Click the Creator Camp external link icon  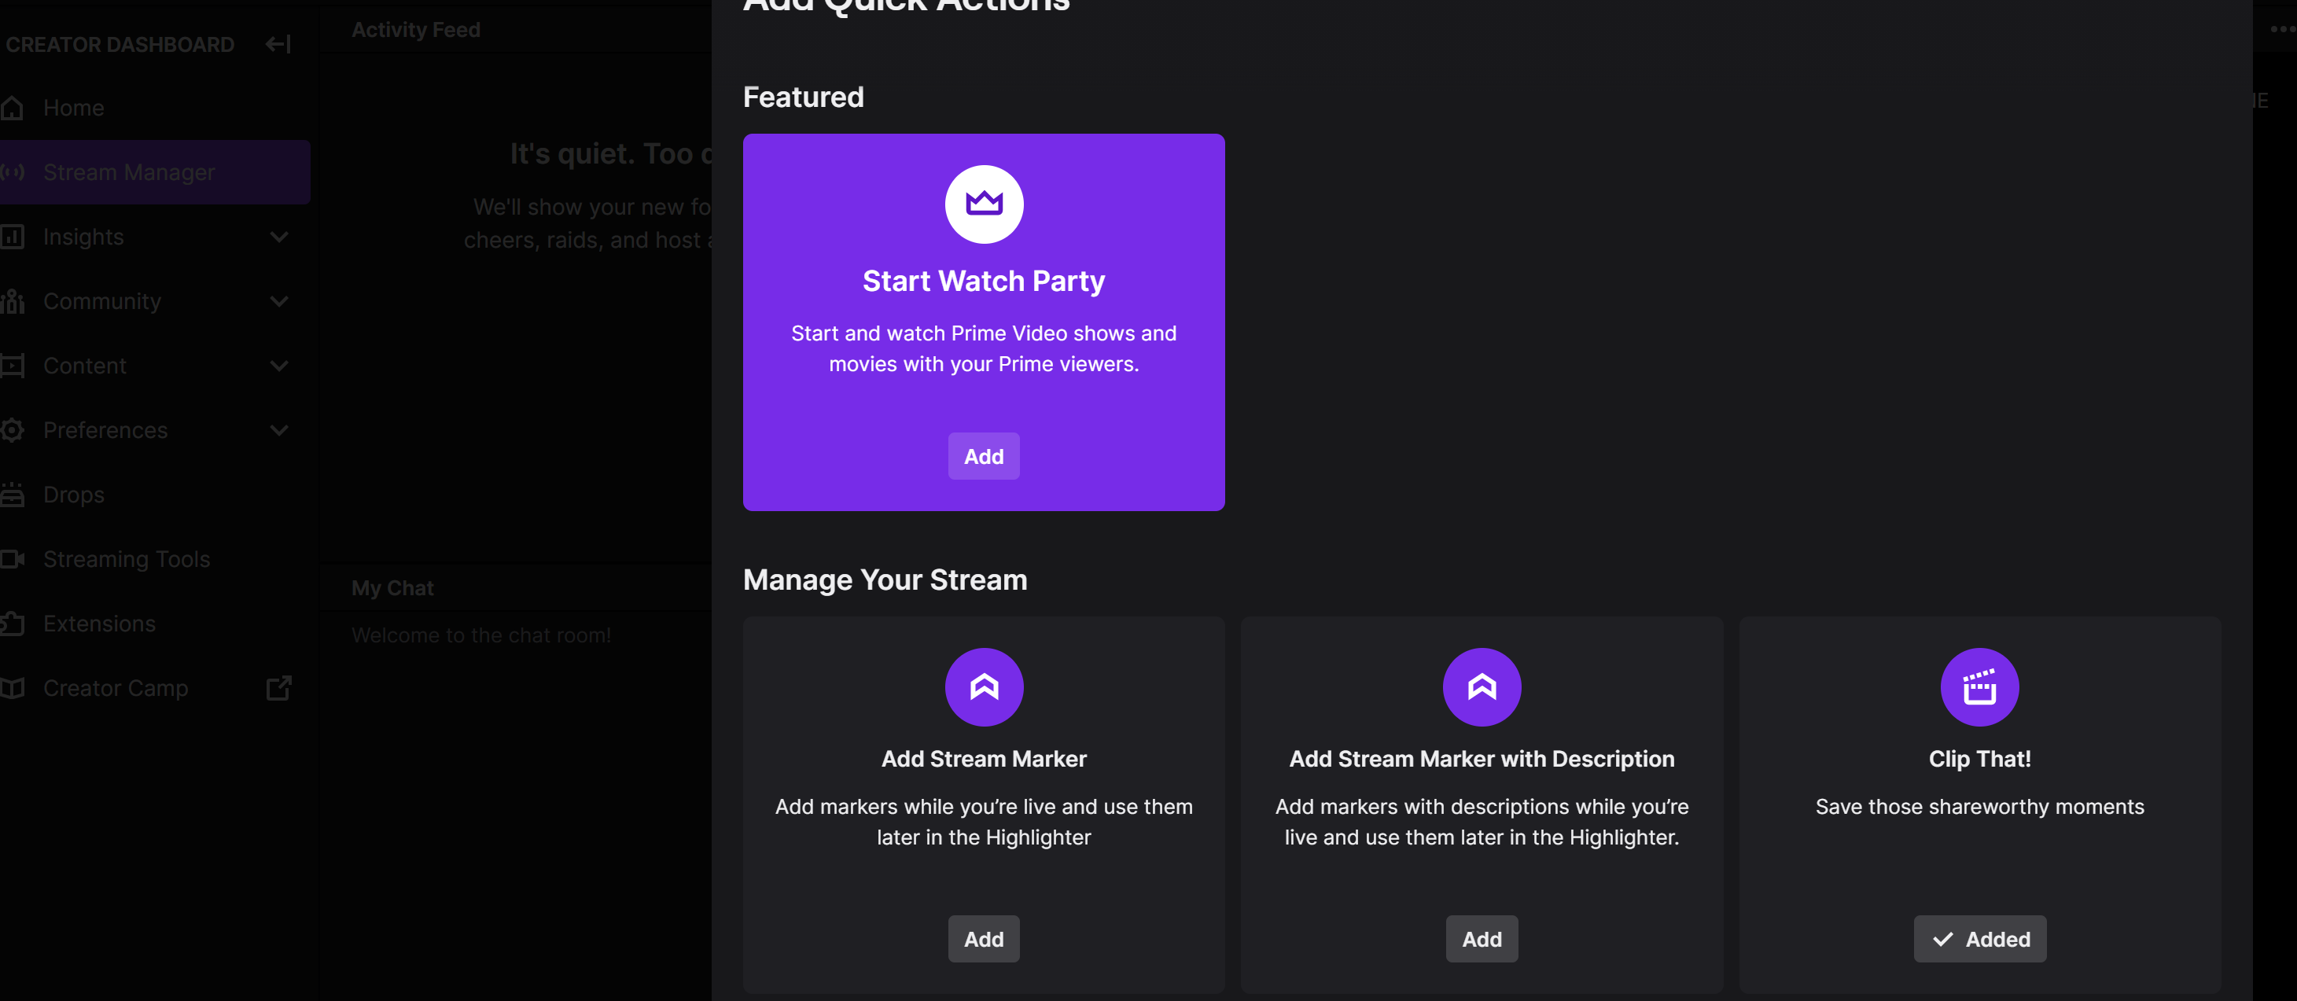[280, 687]
